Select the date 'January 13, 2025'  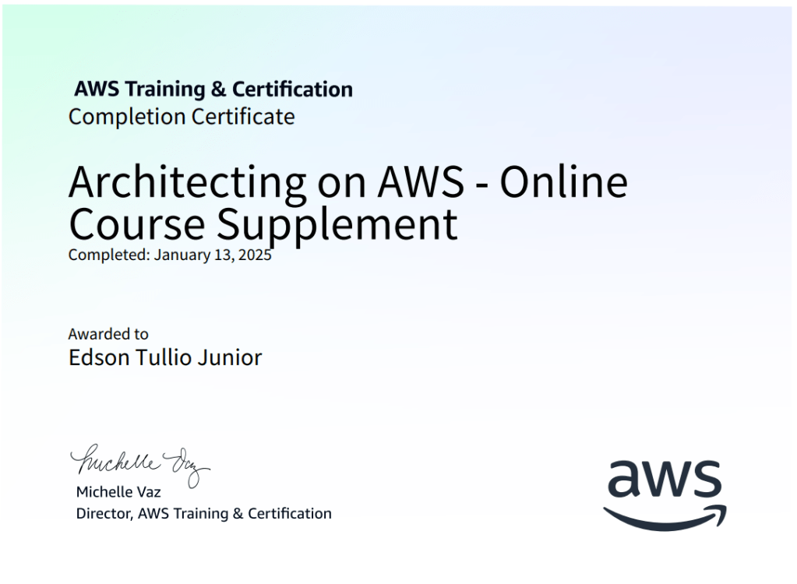point(213,255)
